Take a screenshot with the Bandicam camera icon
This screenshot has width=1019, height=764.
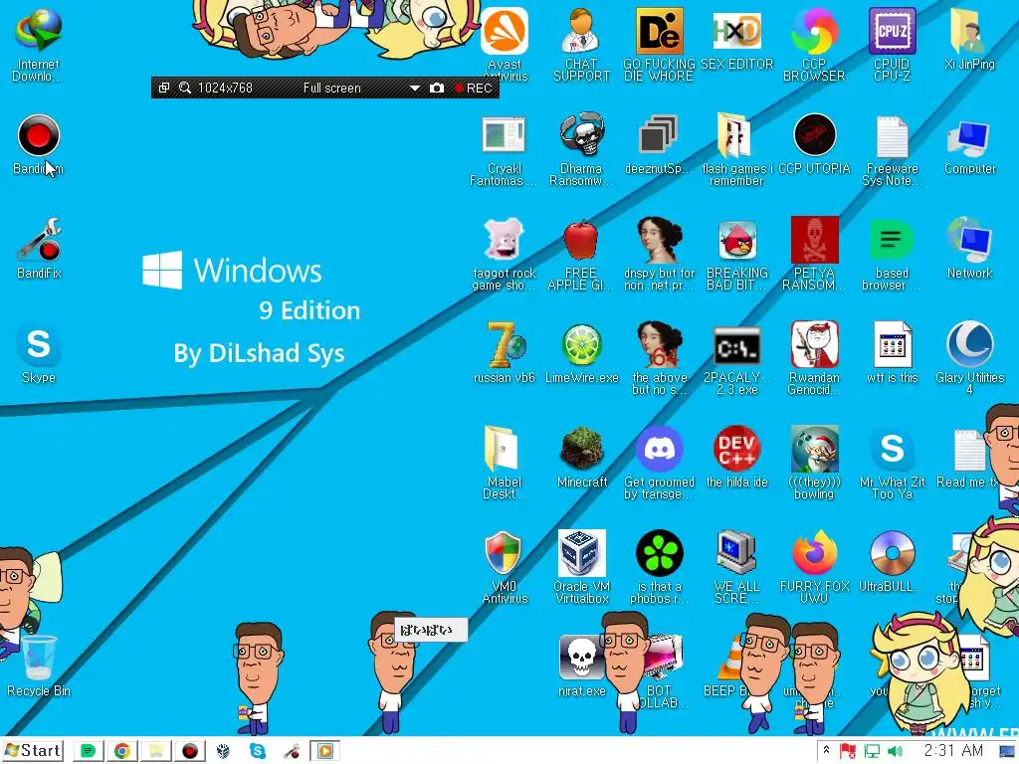point(437,88)
